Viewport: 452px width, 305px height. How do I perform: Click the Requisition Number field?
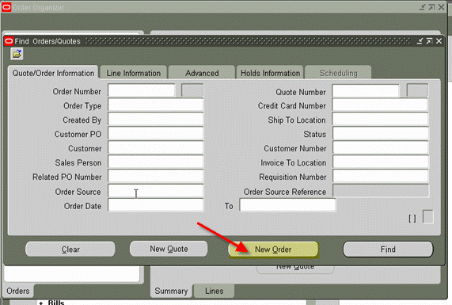pos(380,176)
